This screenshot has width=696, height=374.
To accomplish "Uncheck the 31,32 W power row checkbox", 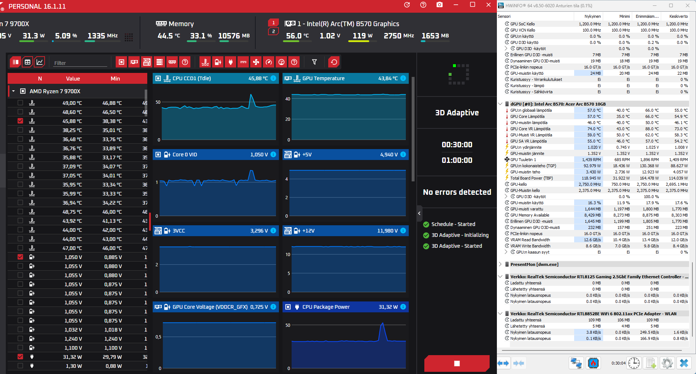I will tap(20, 357).
